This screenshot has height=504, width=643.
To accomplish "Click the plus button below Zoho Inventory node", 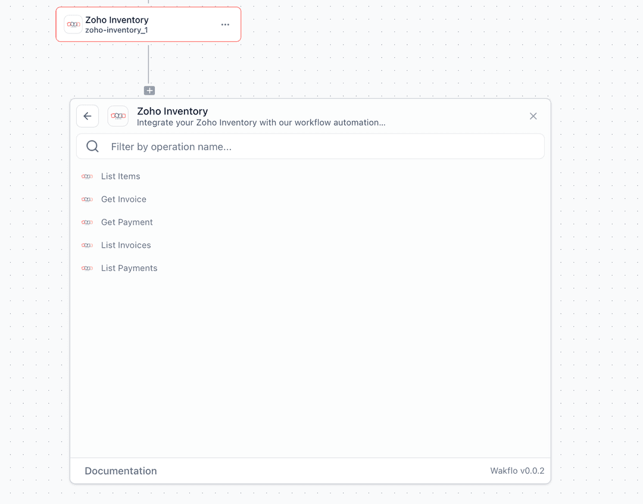I will click(x=149, y=91).
